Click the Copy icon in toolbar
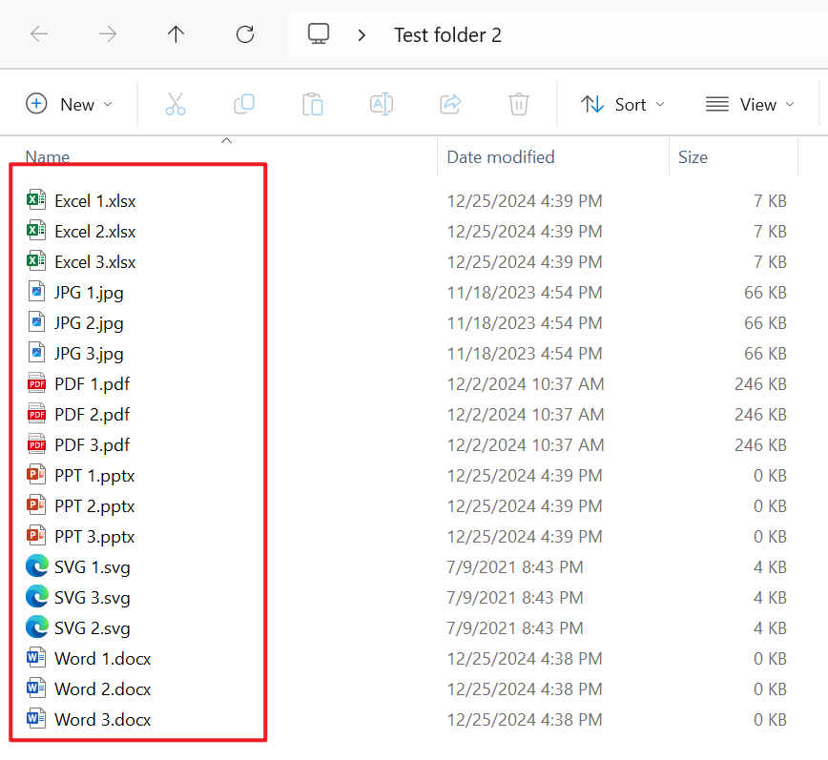This screenshot has width=828, height=760. pyautogui.click(x=244, y=105)
